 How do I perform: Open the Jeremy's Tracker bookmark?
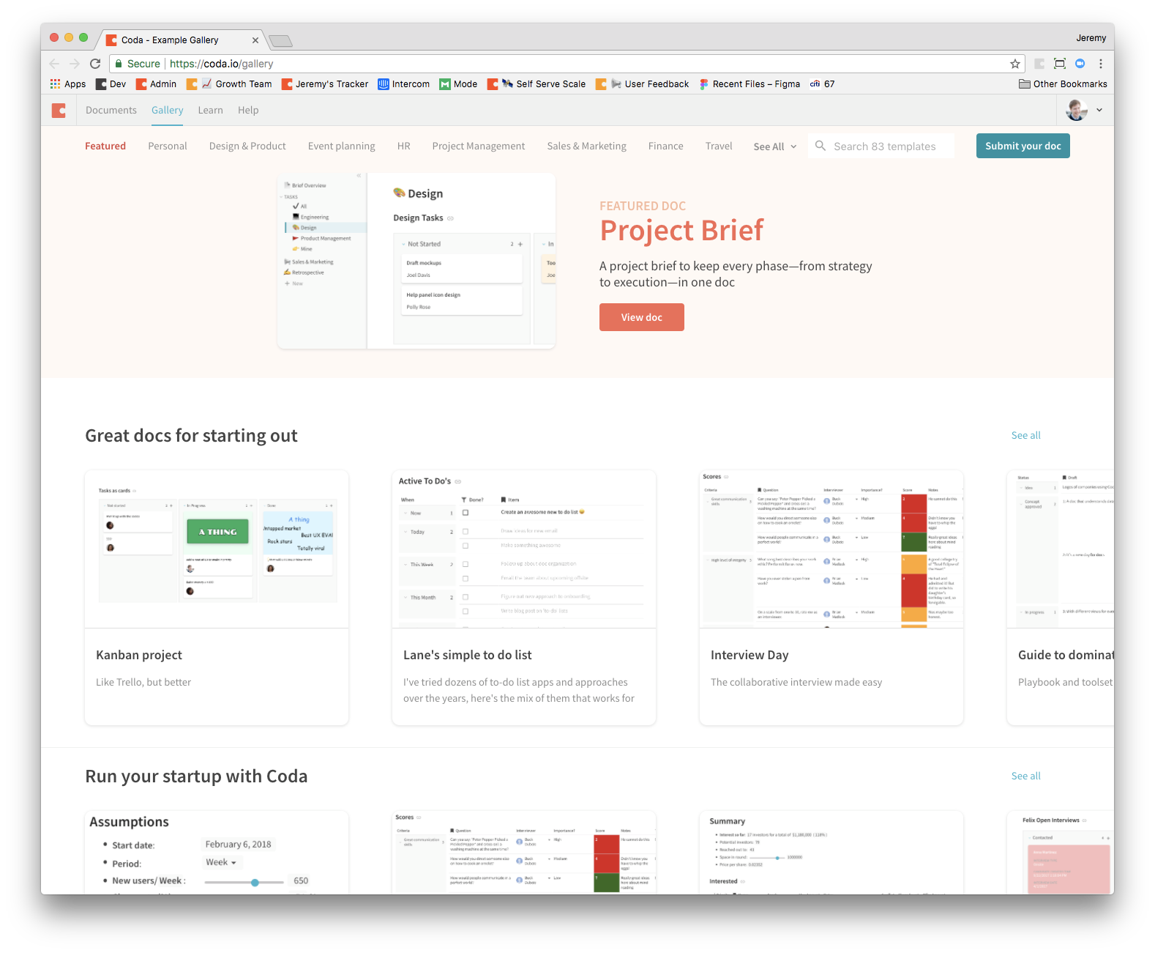pyautogui.click(x=325, y=84)
